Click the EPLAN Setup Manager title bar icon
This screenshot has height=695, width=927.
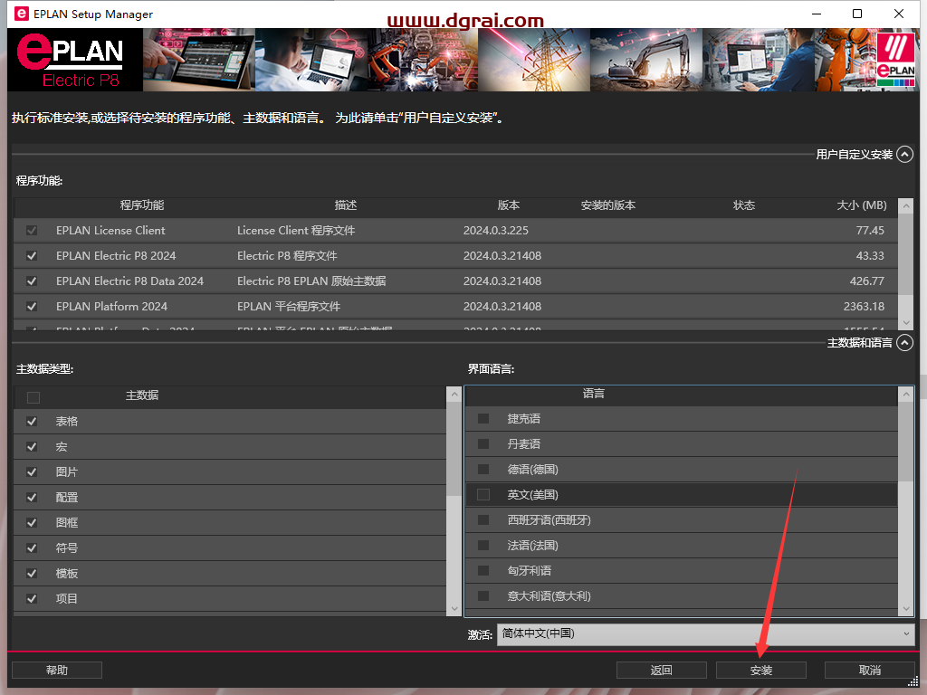[22, 14]
